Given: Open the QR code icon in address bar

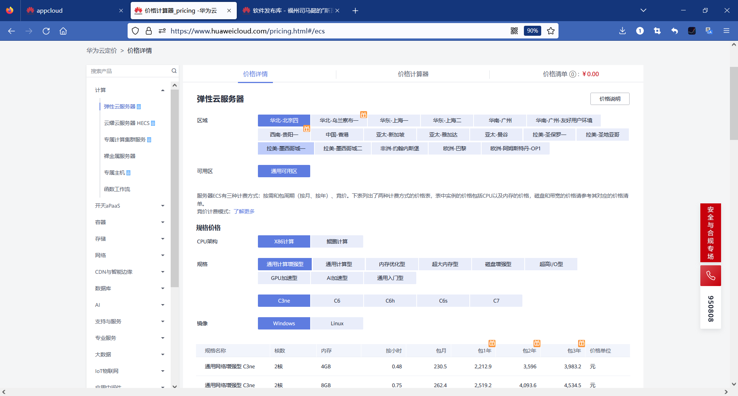Looking at the screenshot, I should pyautogui.click(x=514, y=31).
